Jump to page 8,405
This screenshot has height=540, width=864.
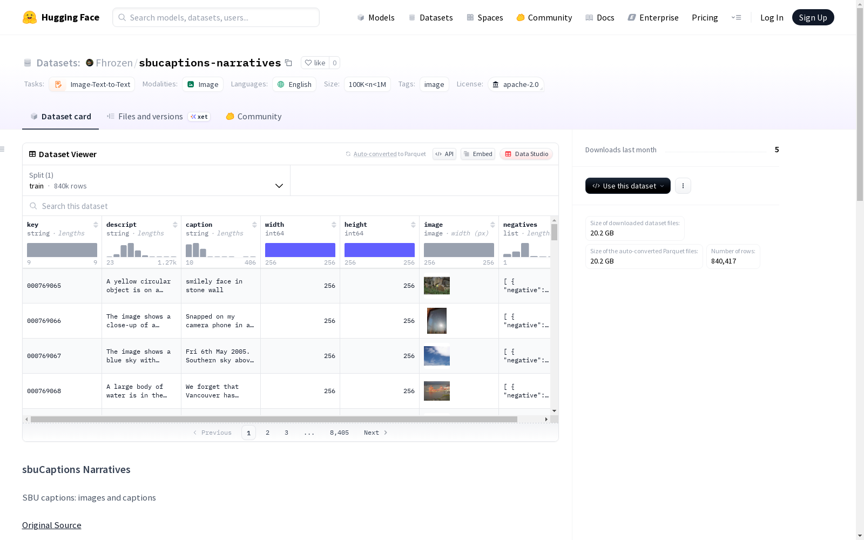coord(339,433)
